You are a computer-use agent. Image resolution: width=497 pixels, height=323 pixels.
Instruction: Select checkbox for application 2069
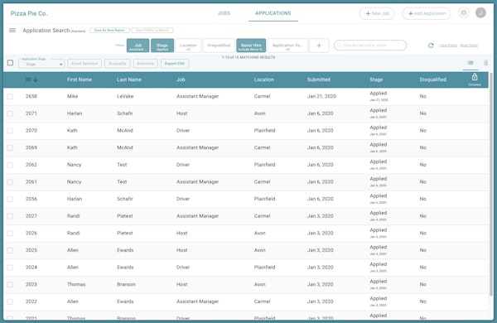pos(10,147)
